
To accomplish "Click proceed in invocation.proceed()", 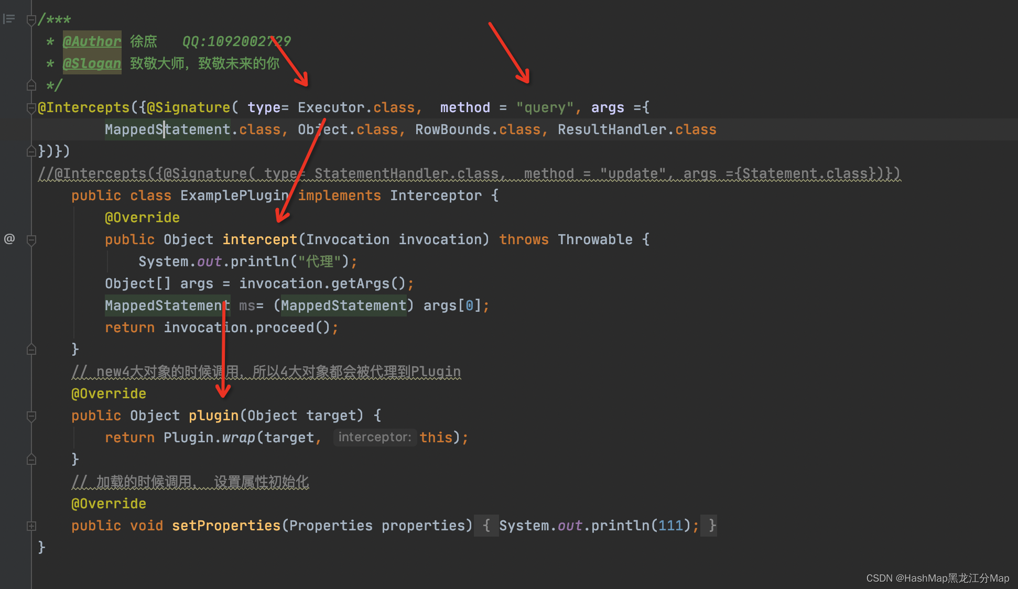I will tap(285, 328).
